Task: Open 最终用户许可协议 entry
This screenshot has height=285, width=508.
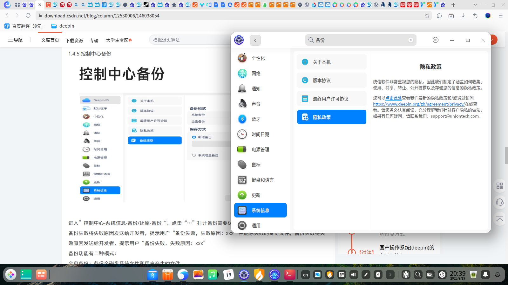Action: tap(332, 99)
